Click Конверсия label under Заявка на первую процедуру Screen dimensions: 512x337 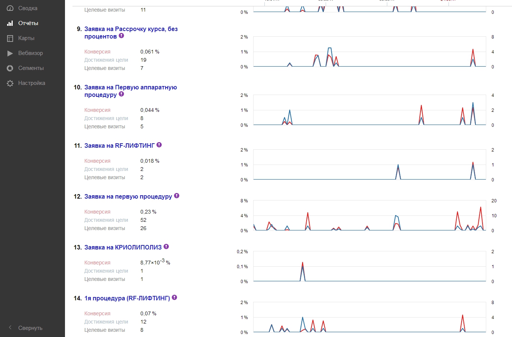(x=97, y=212)
